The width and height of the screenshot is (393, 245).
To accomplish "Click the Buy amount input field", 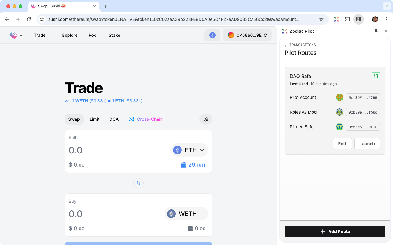I will pyautogui.click(x=115, y=214).
